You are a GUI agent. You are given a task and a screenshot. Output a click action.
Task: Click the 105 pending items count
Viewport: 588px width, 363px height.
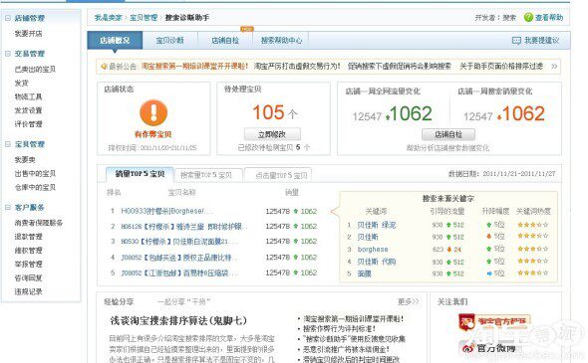point(268,112)
